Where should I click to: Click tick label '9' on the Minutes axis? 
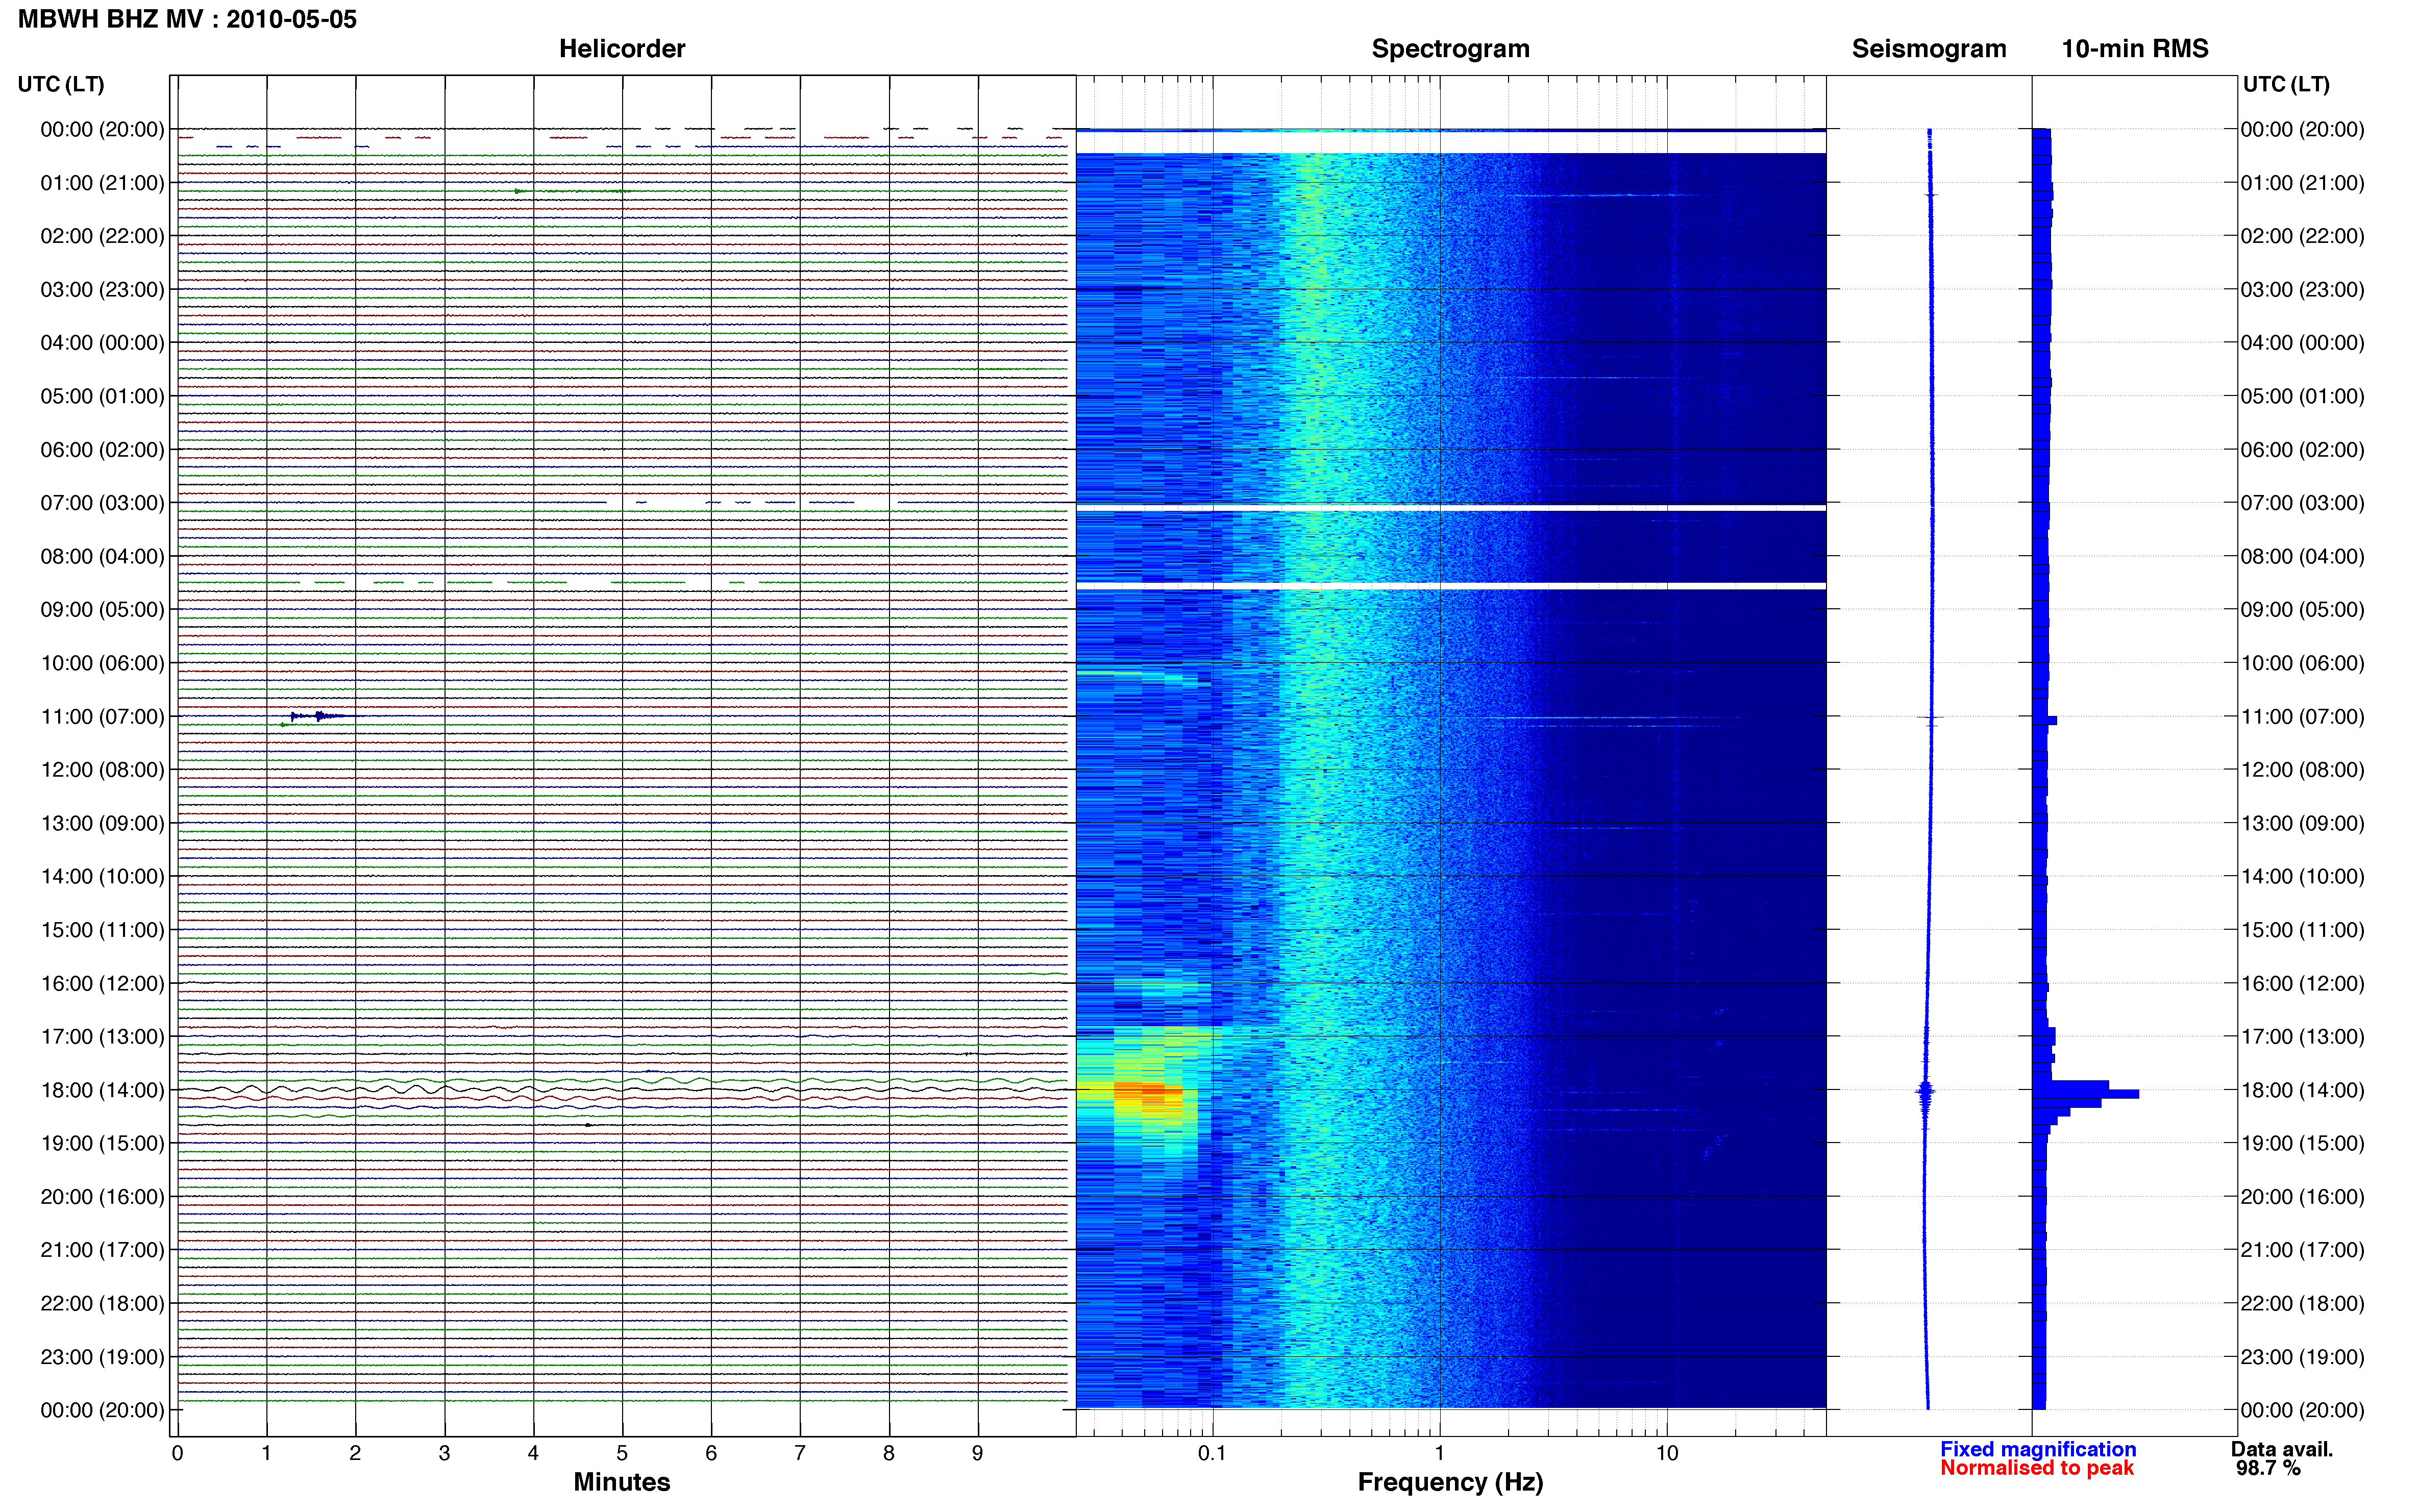click(x=977, y=1454)
